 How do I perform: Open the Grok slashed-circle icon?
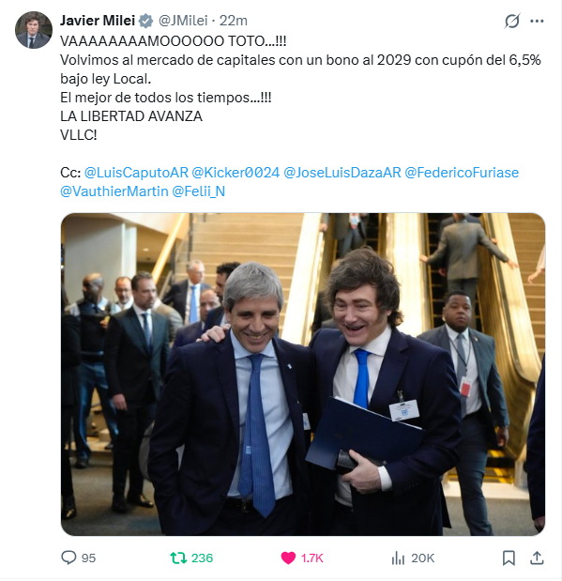[512, 21]
